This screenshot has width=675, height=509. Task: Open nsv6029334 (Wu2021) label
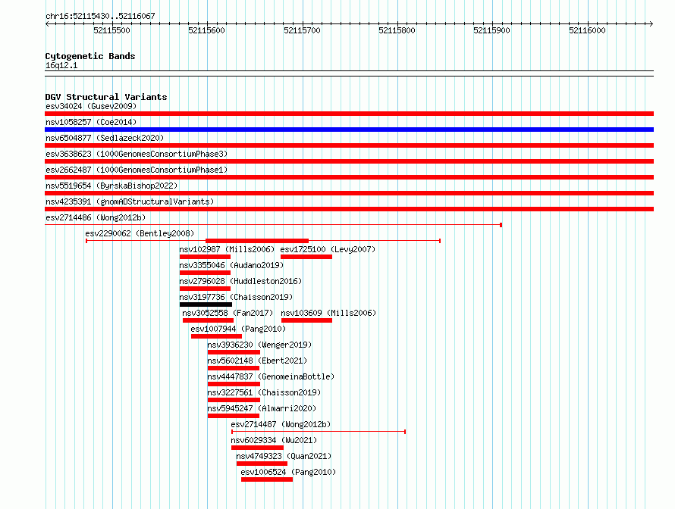[274, 440]
